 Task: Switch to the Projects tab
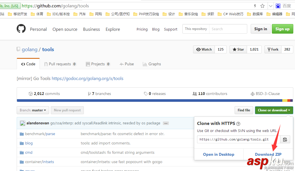click(98, 64)
